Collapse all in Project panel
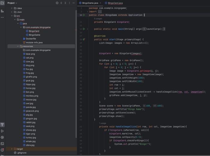 pos(65,3)
